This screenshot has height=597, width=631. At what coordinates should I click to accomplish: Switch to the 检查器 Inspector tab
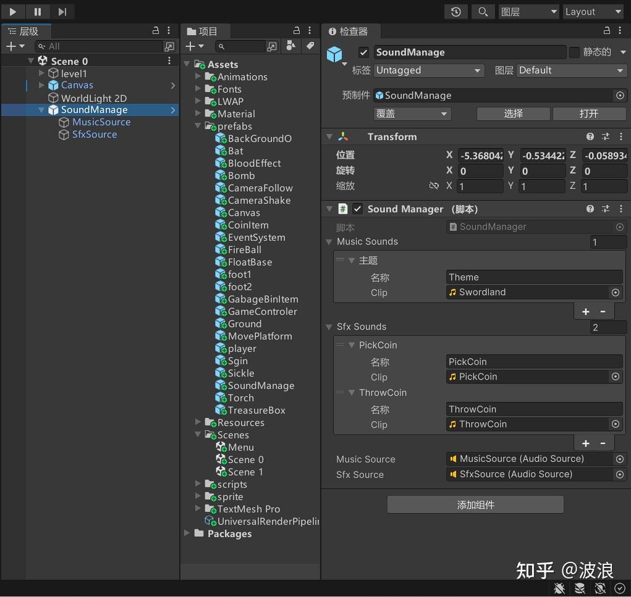[x=350, y=31]
